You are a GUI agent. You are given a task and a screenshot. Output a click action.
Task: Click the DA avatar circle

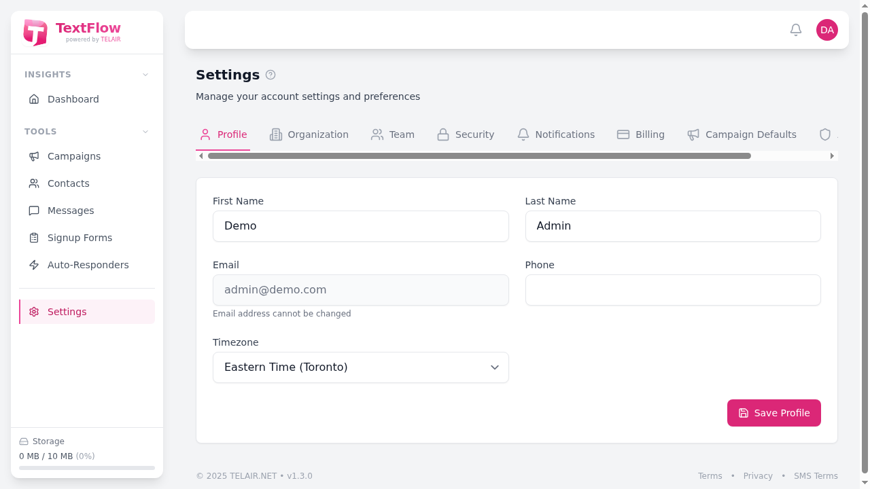click(827, 30)
